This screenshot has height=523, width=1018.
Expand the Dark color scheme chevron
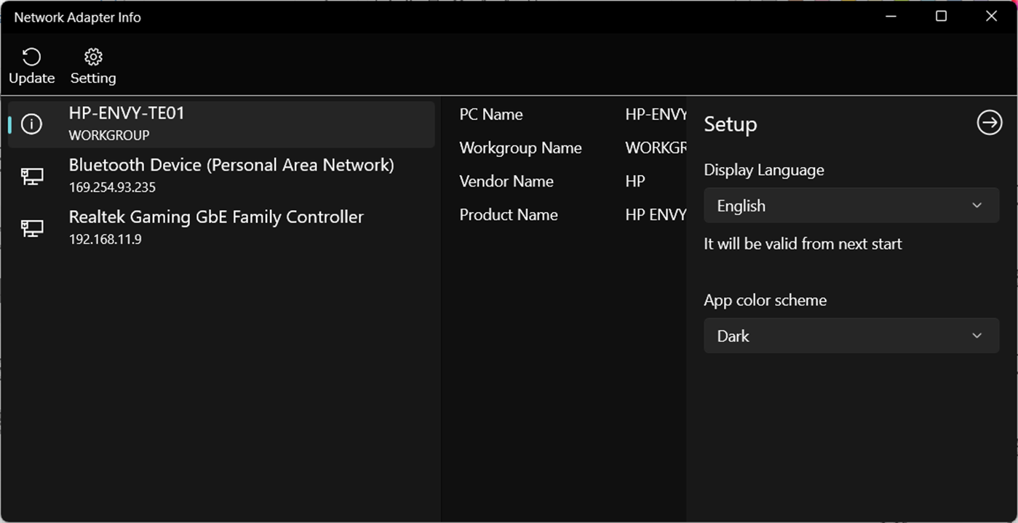point(977,336)
